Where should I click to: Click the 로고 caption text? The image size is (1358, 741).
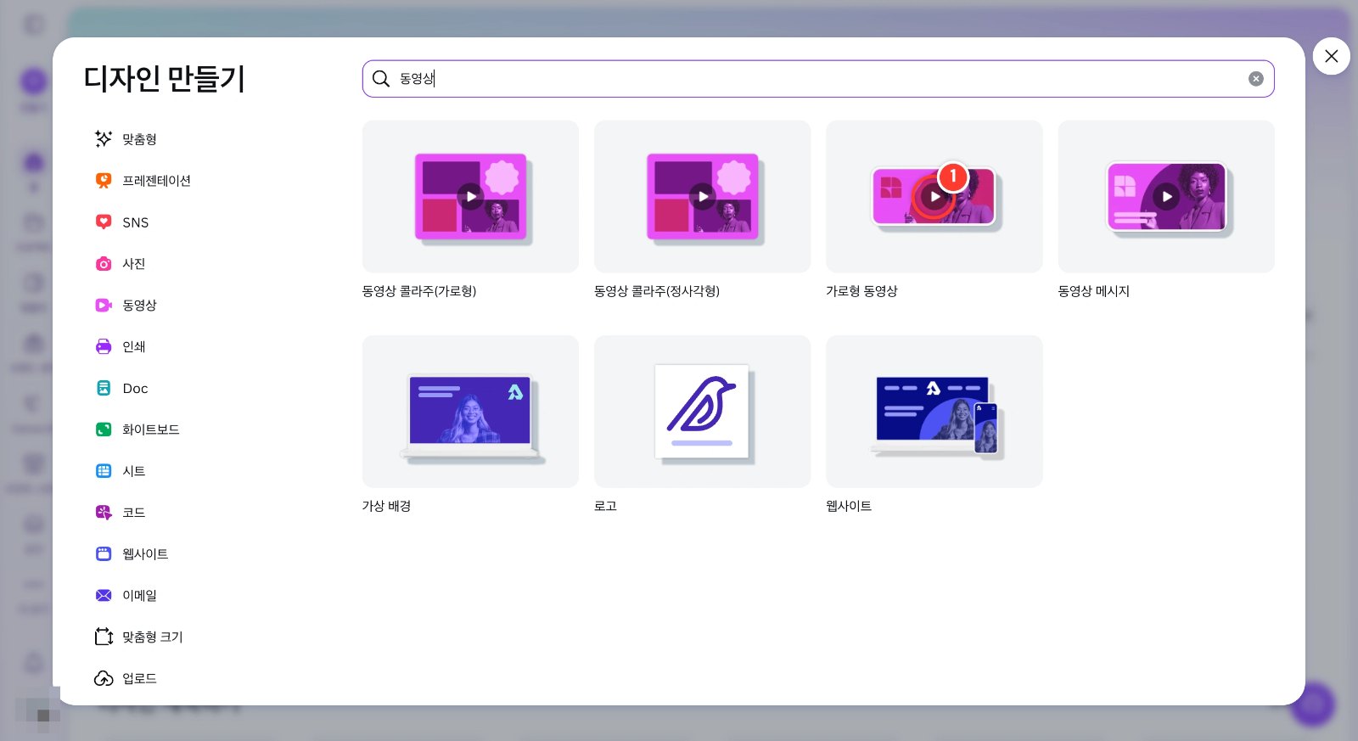tap(605, 506)
